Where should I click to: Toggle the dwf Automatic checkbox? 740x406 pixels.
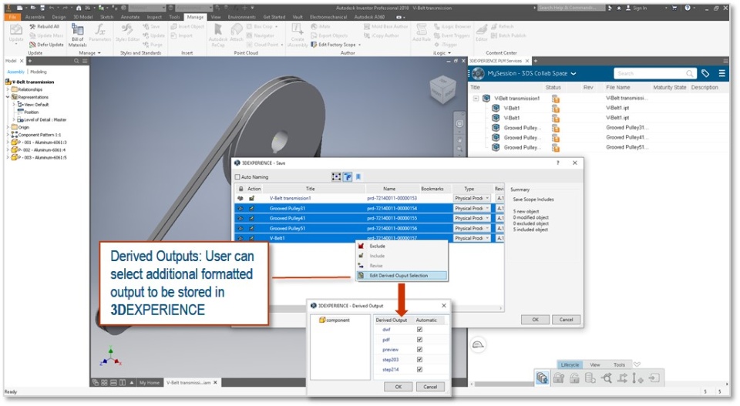pos(419,330)
